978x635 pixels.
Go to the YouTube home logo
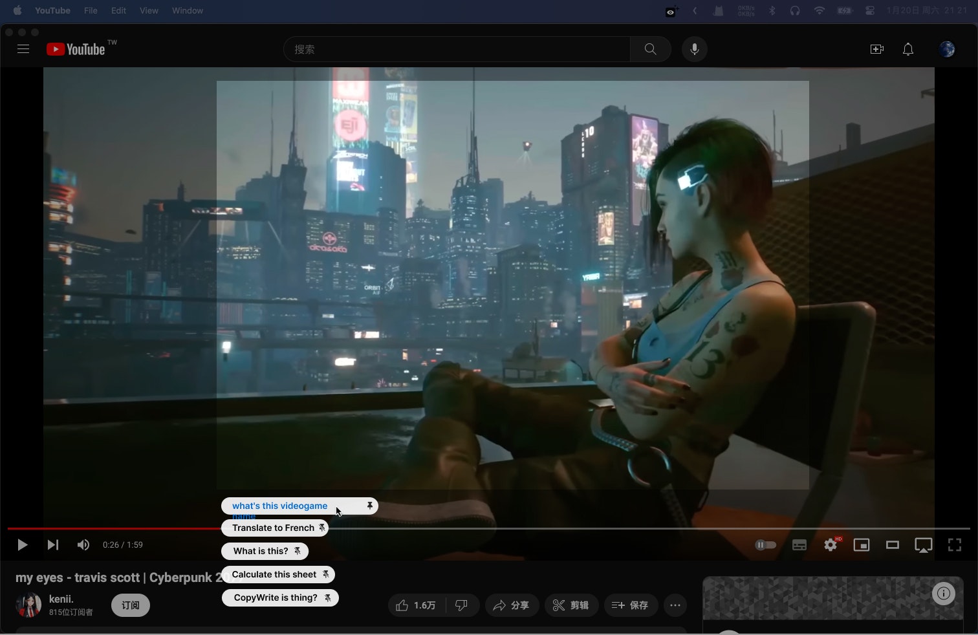(x=76, y=49)
